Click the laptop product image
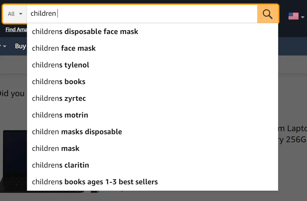307x201 pixels. (x=14, y=161)
